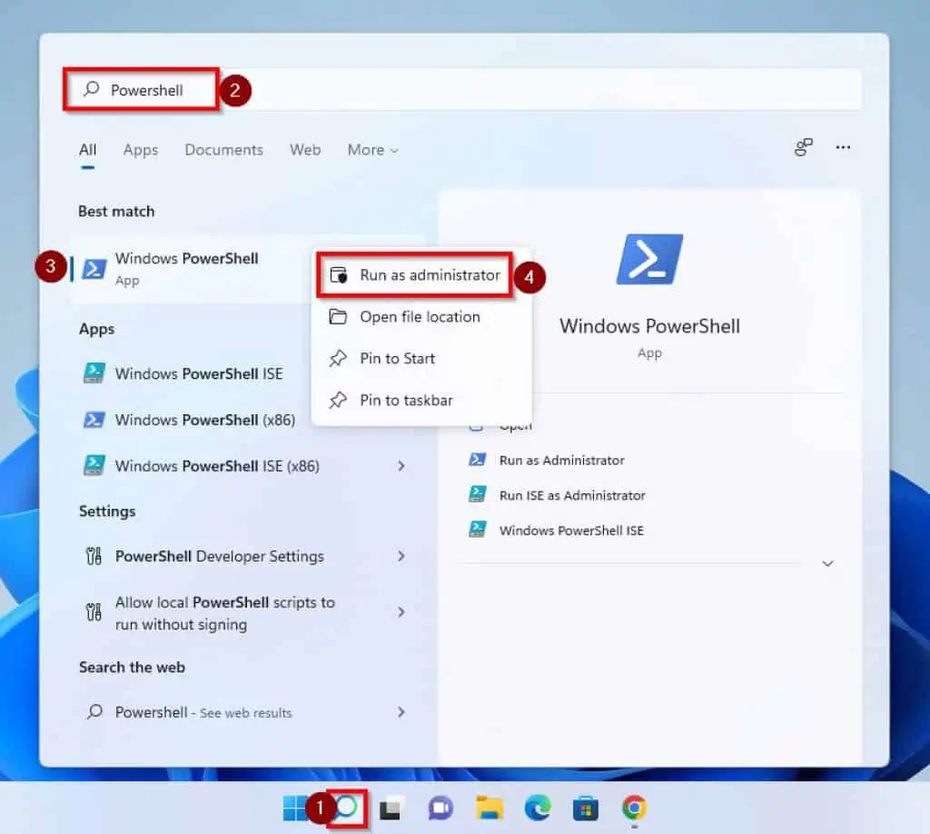This screenshot has height=834, width=930.
Task: Expand chevron next to Windows PowerShell ISE (x86)
Action: click(401, 466)
